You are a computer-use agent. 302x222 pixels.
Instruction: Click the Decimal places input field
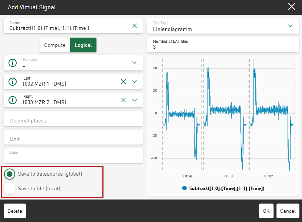coord(73,121)
